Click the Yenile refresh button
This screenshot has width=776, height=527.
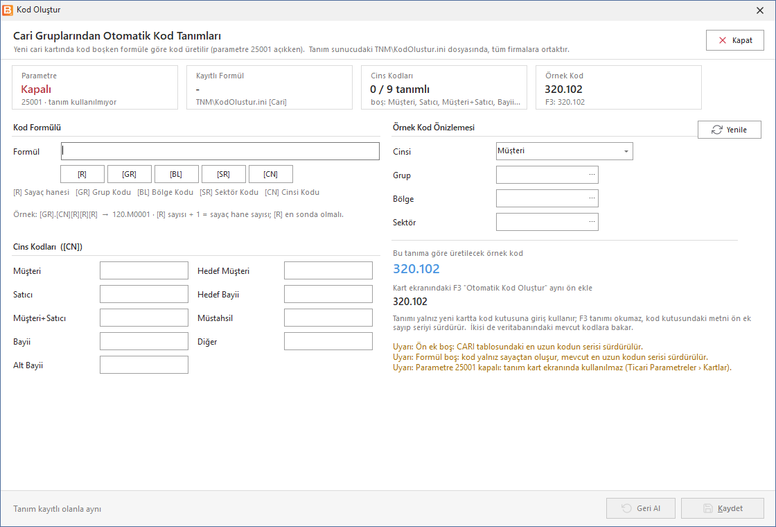729,130
